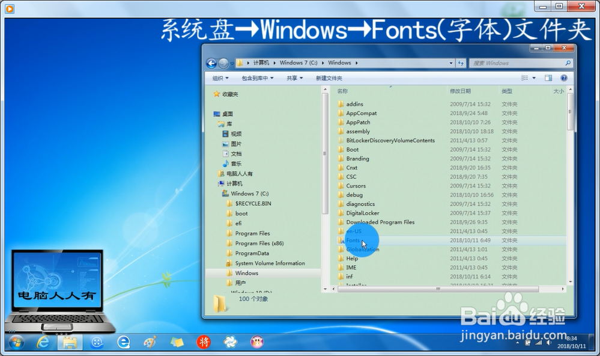
Task: Open the address bar history dropdown
Action: click(451, 63)
